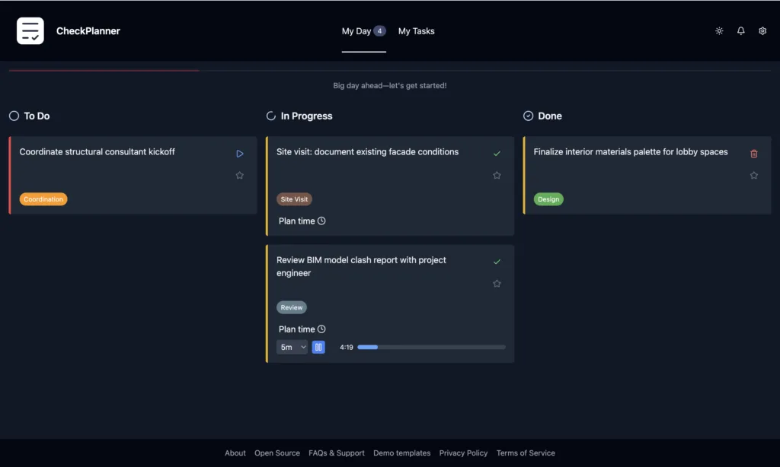Viewport: 780px width, 467px height.
Task: Expand Plan time on Site visit card
Action: [302, 221]
